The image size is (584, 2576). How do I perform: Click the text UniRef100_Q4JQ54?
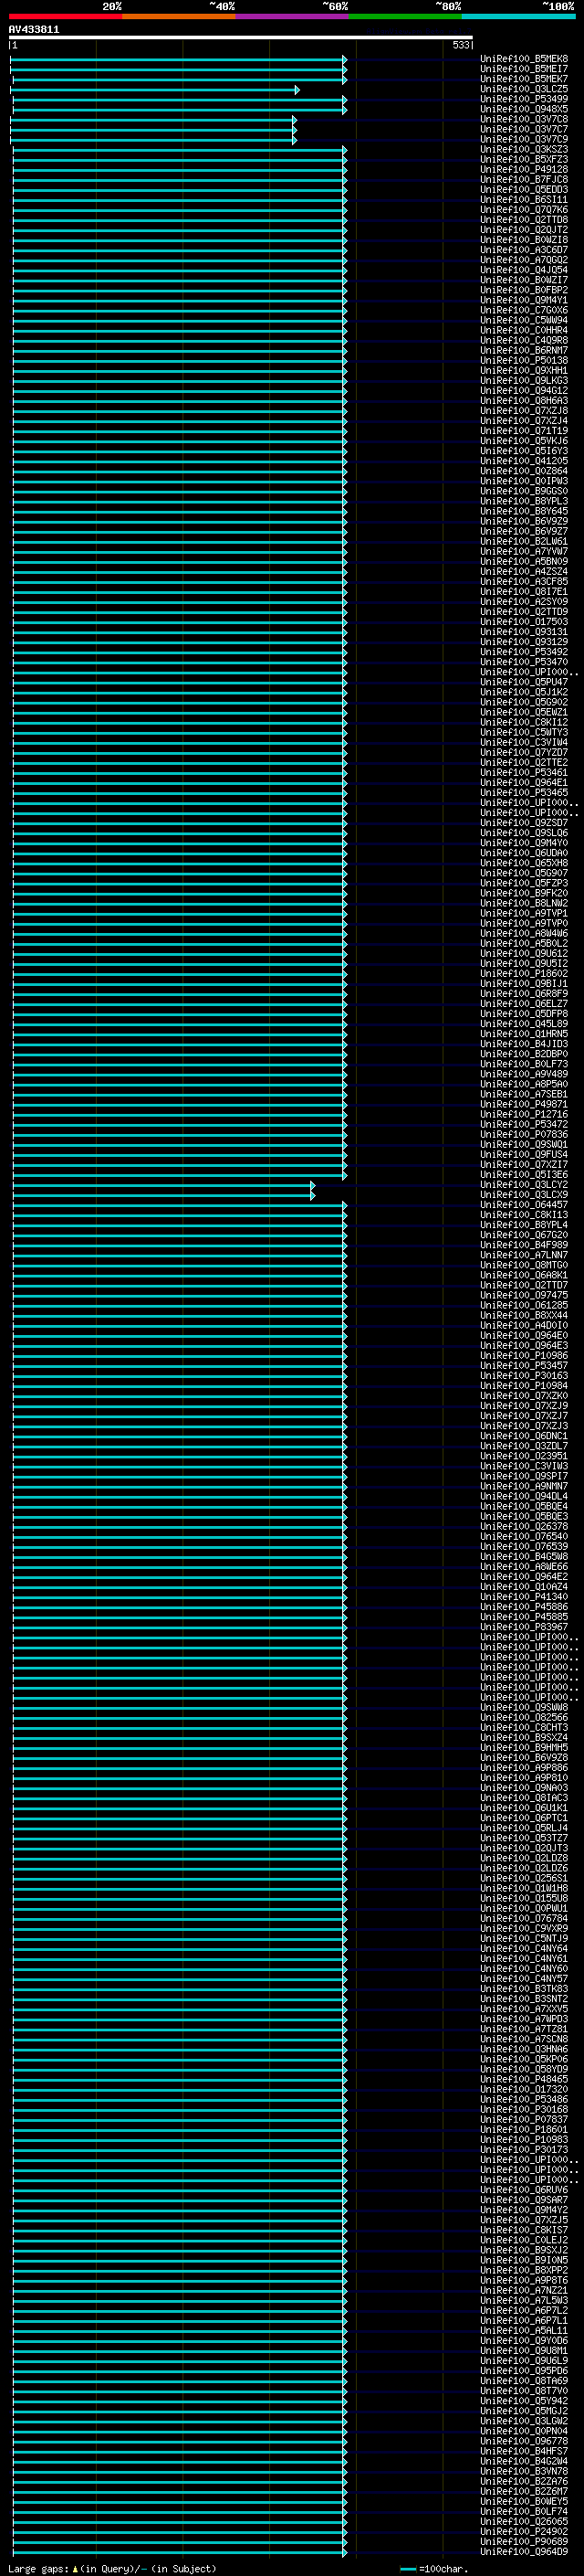pyautogui.click(x=523, y=270)
